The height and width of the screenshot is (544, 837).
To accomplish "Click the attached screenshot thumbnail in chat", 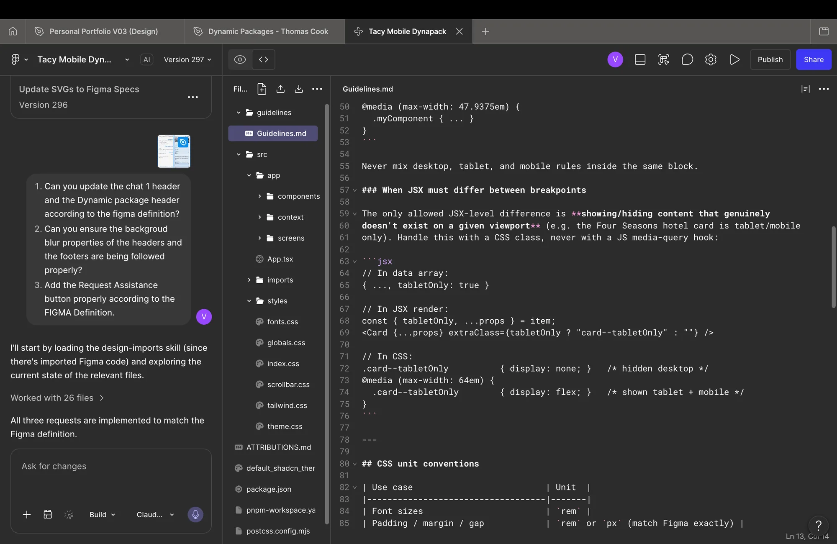I will tap(174, 151).
